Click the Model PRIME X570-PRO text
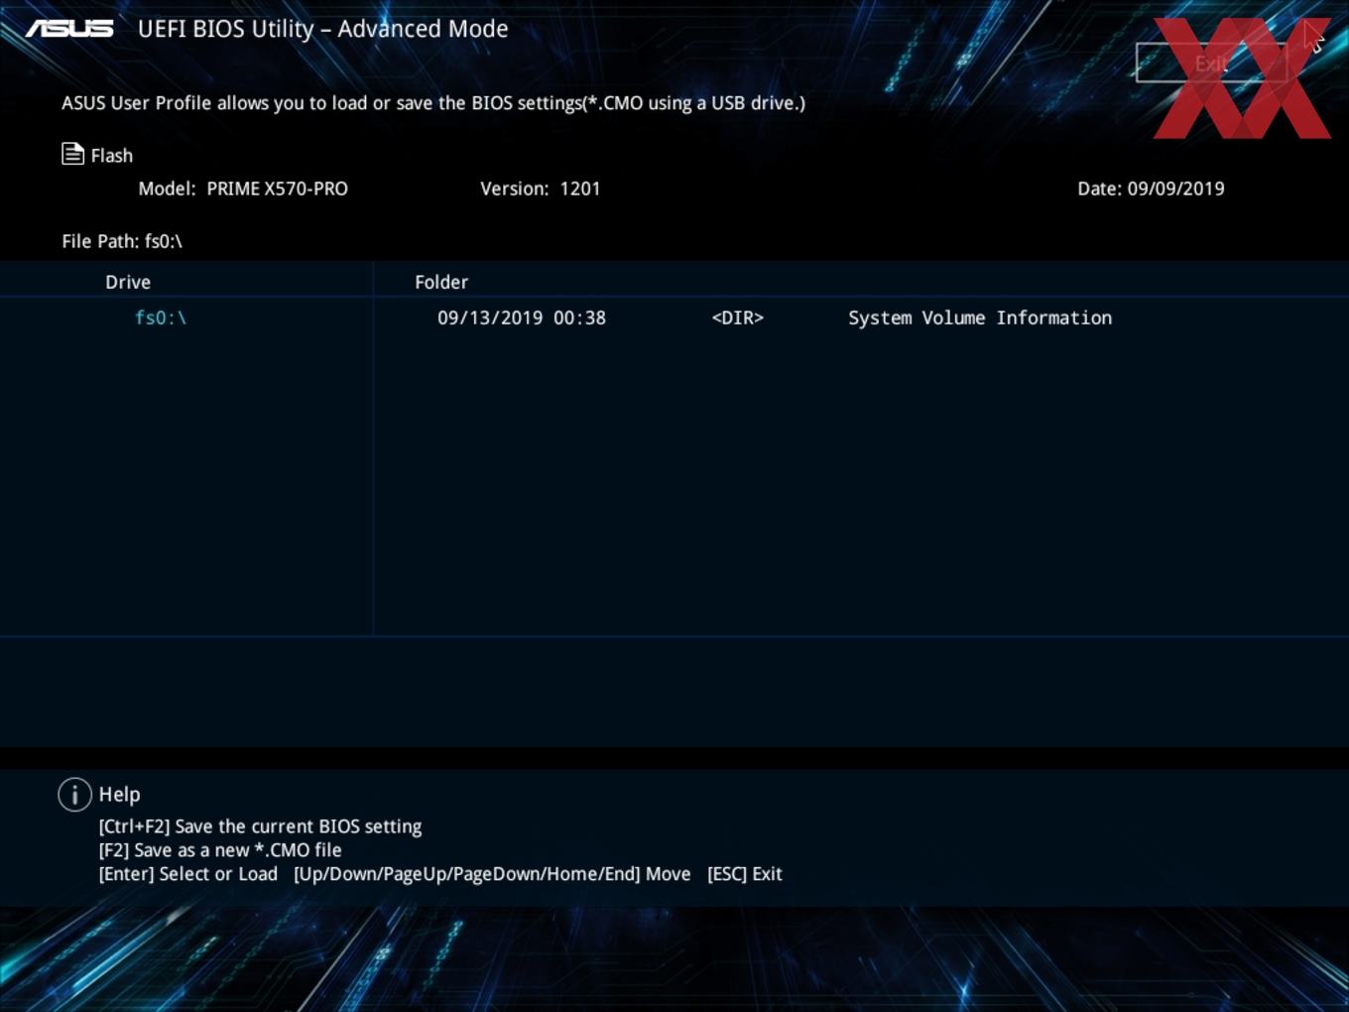This screenshot has height=1012, width=1349. [243, 189]
